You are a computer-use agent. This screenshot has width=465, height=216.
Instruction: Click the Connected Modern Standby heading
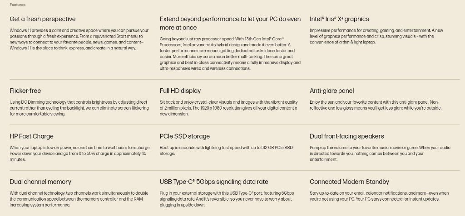[x=349, y=182]
